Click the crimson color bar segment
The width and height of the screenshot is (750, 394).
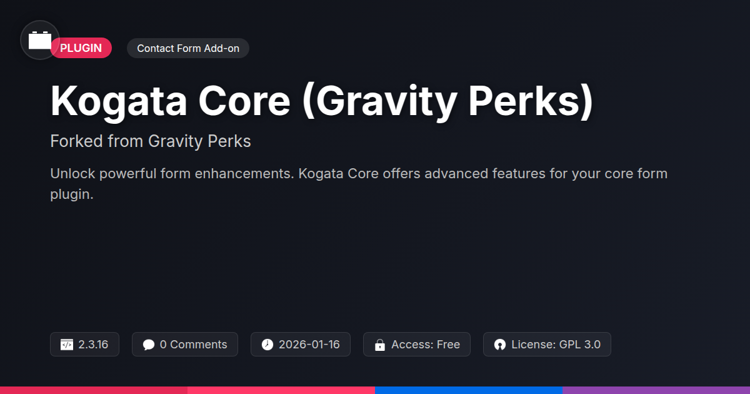click(x=94, y=390)
